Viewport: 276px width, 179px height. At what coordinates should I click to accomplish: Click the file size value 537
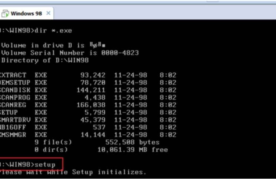point(99,127)
